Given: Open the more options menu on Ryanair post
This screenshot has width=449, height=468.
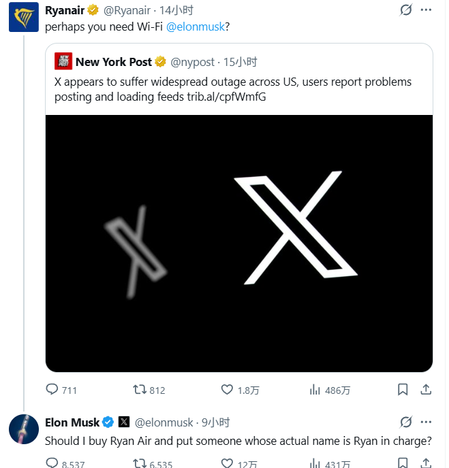Looking at the screenshot, I should (x=426, y=10).
